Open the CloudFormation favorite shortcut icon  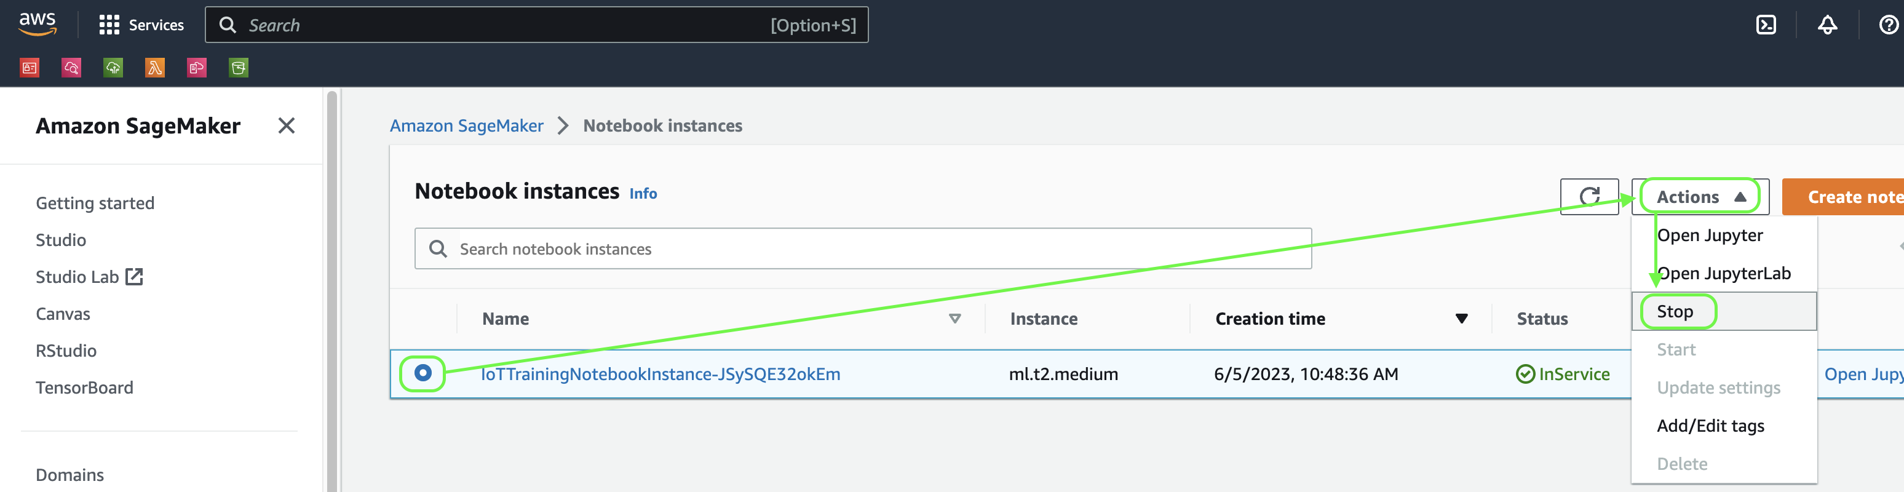(x=197, y=68)
